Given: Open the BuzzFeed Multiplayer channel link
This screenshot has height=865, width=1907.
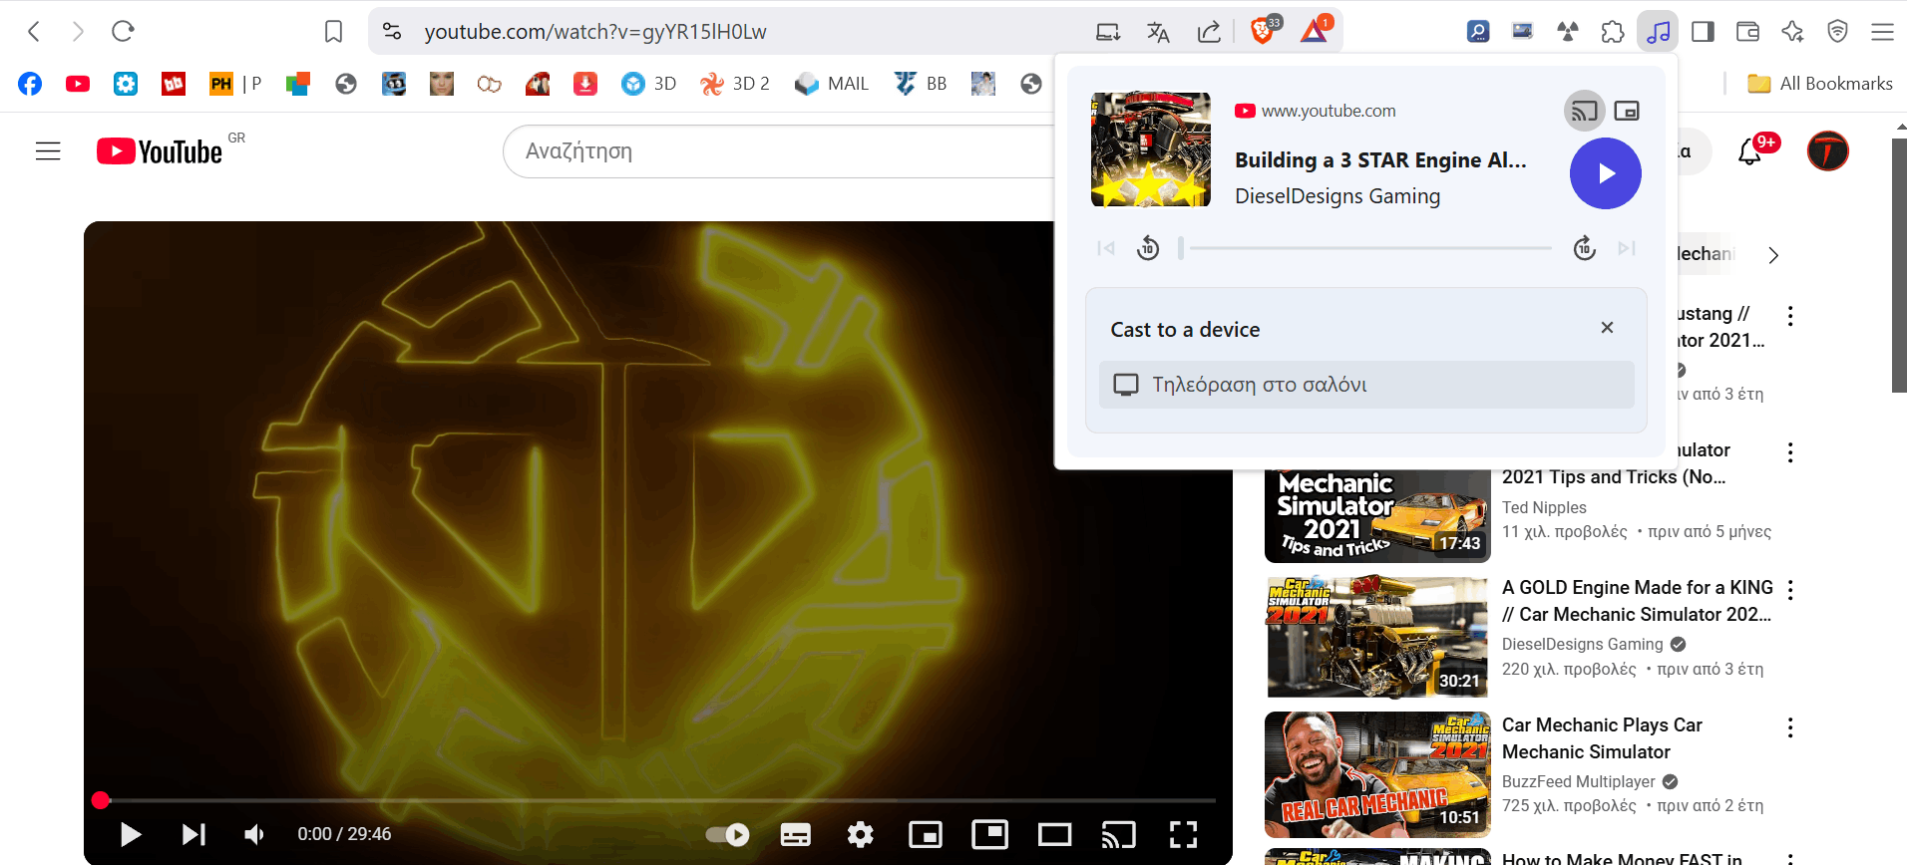Looking at the screenshot, I should 1579,781.
